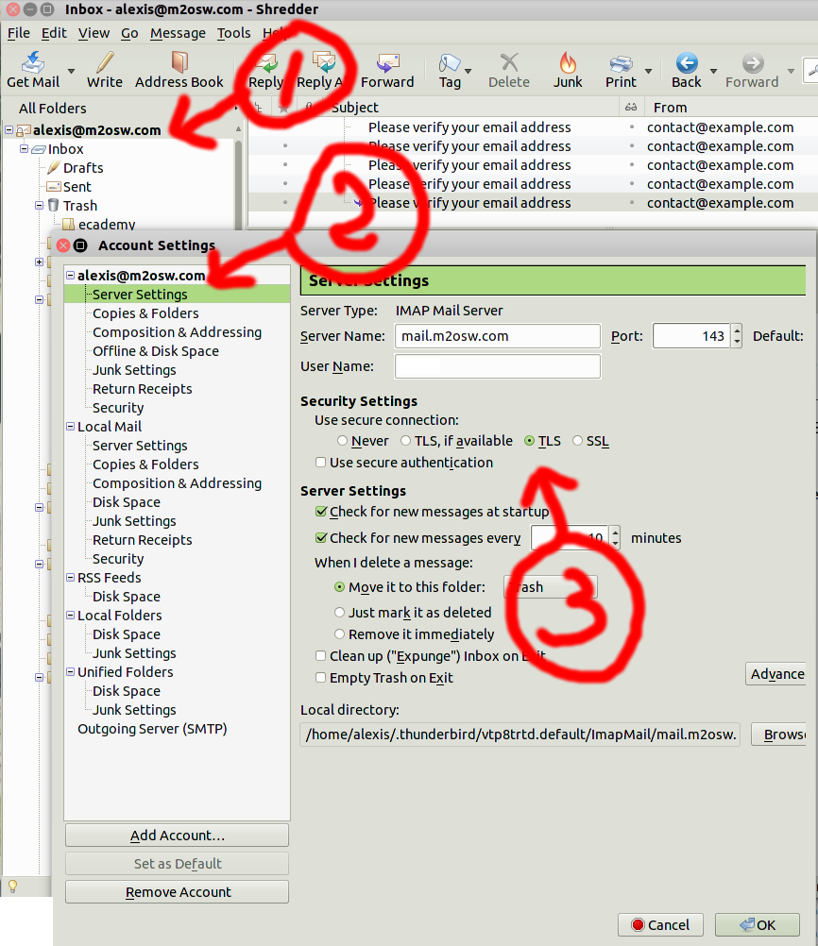Screen dimensions: 818x946
Task: Collapse RSS Feeds in Account Settings
Action: (x=70, y=577)
